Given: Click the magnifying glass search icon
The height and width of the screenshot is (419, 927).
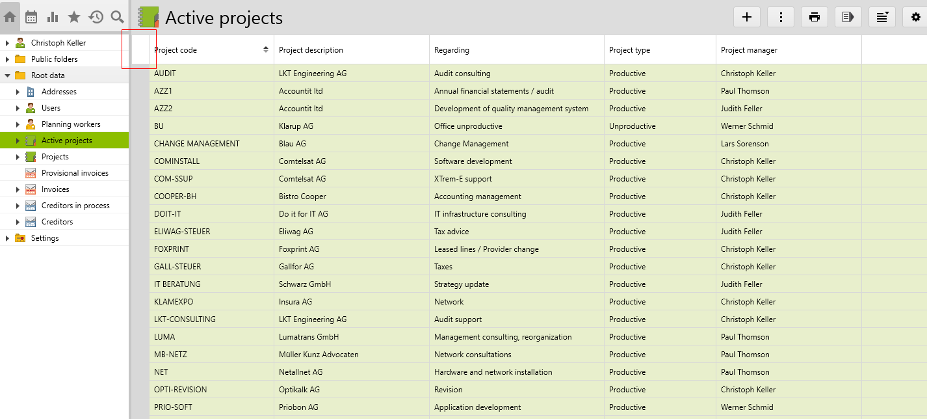Looking at the screenshot, I should pos(118,18).
